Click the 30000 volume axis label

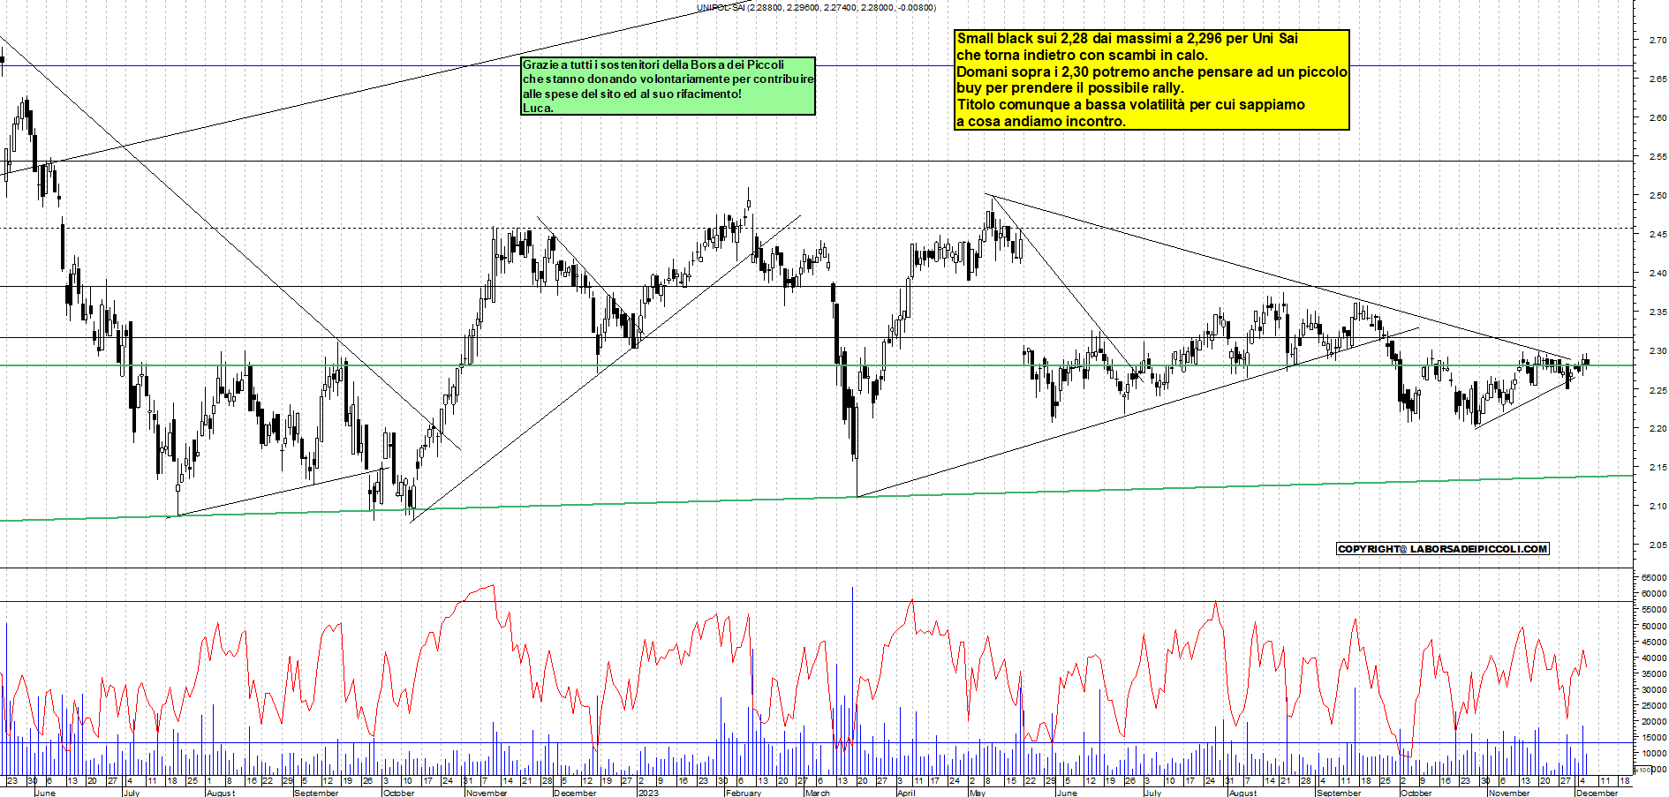[x=1654, y=689]
